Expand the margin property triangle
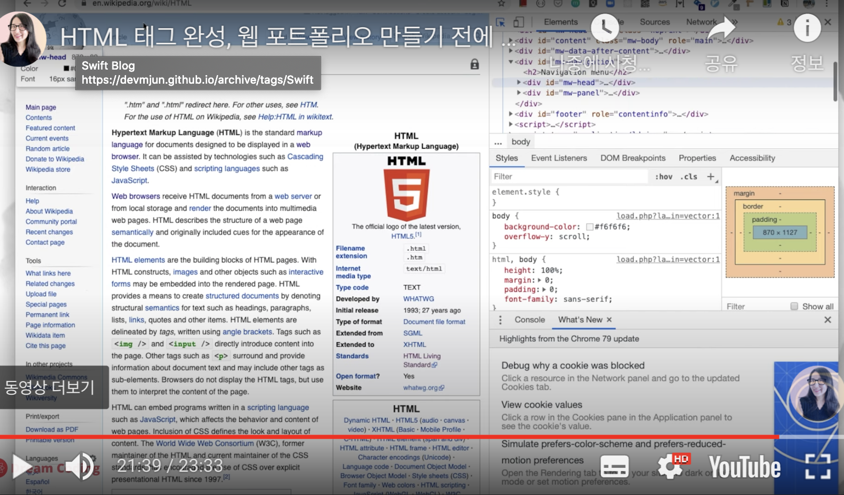The height and width of the screenshot is (495, 844). [x=540, y=280]
